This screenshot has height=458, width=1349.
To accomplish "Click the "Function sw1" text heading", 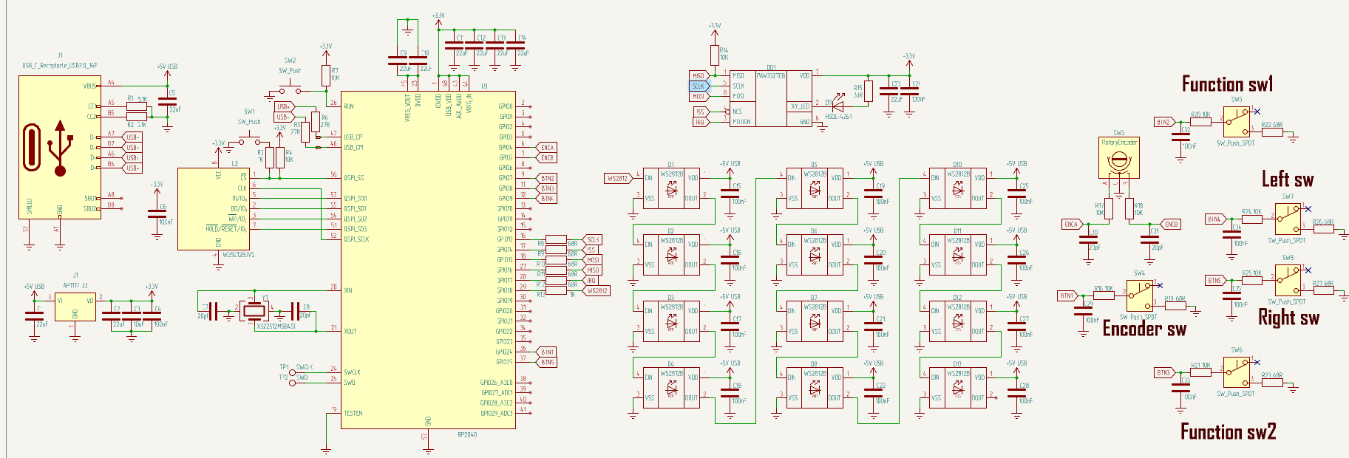I will 1227,84.
